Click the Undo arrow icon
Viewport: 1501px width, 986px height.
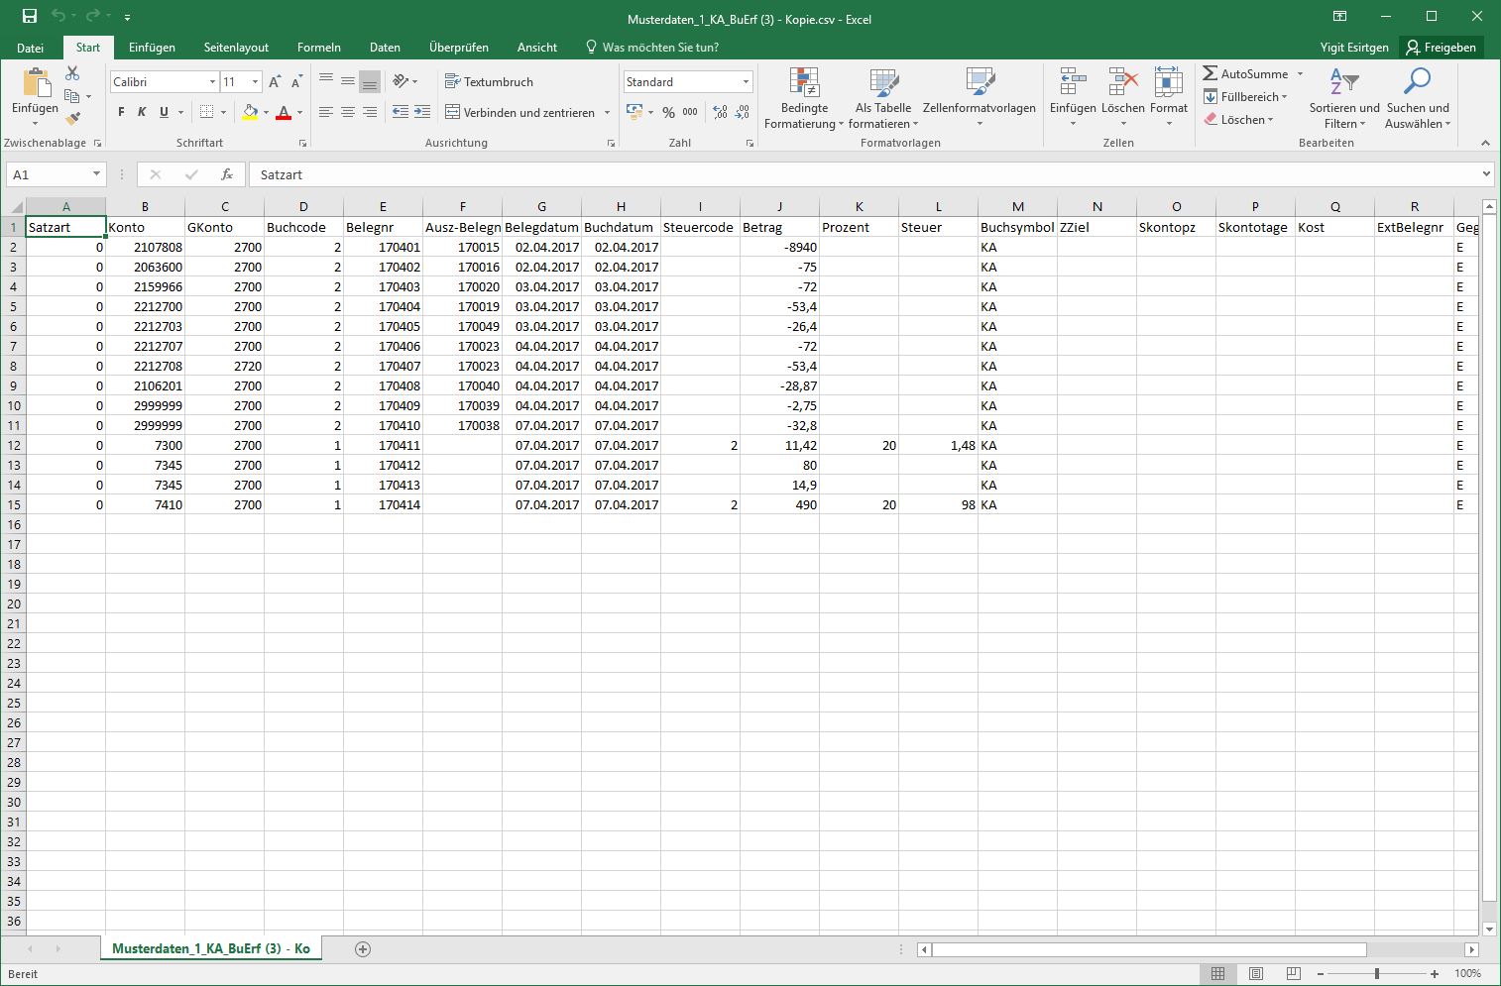coord(58,17)
